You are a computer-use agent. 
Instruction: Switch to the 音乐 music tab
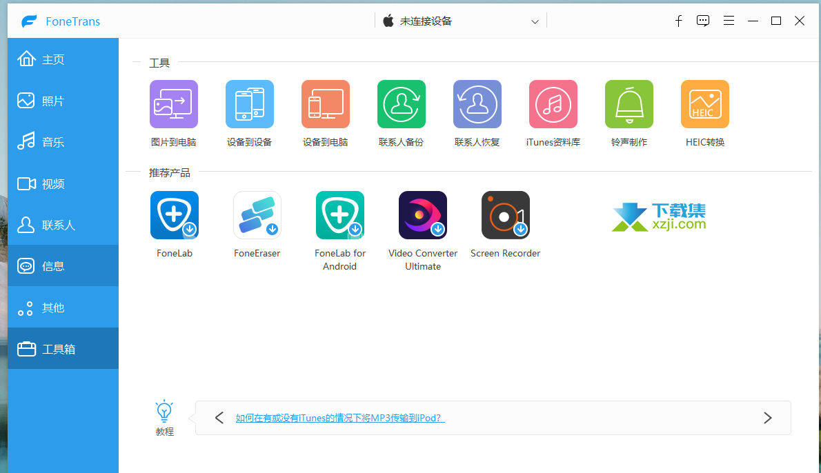click(63, 142)
